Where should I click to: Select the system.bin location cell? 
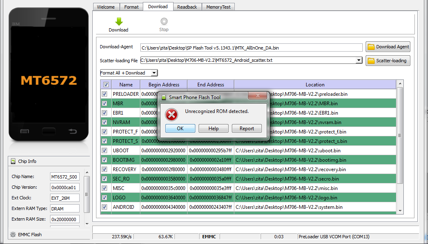coord(315,207)
